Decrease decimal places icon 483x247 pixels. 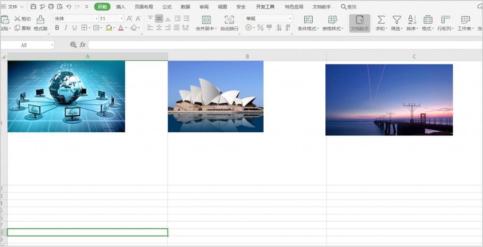(287, 28)
